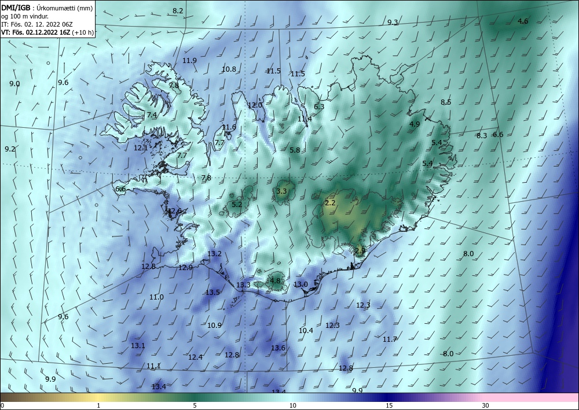Viewport: 579px width, 410px height.
Task: Click the '4.9' value on the map
Action: tap(415, 124)
